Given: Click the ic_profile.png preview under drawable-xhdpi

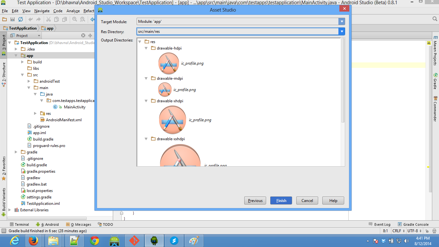Looking at the screenshot, I should 173,120.
